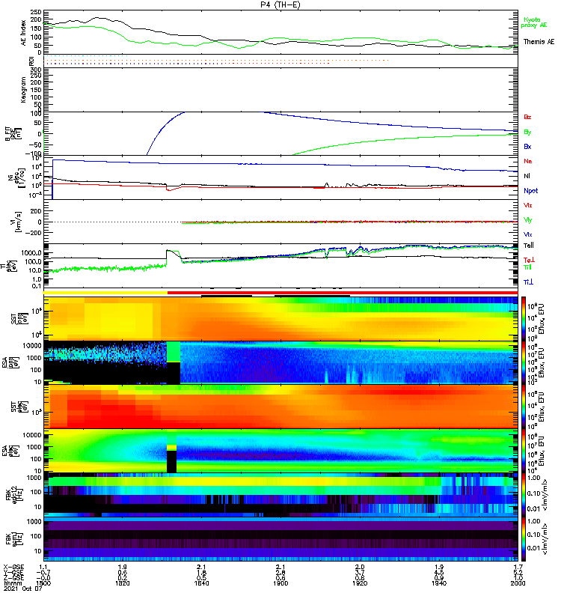Select the black Te parallel legend label

[529, 246]
